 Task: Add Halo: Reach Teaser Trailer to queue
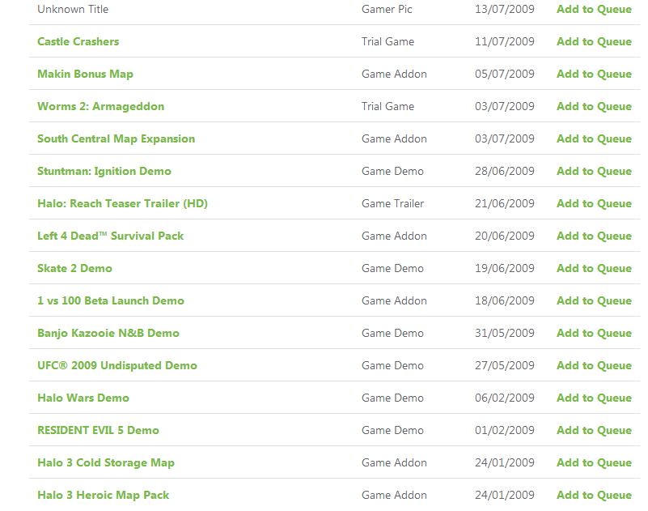point(594,203)
